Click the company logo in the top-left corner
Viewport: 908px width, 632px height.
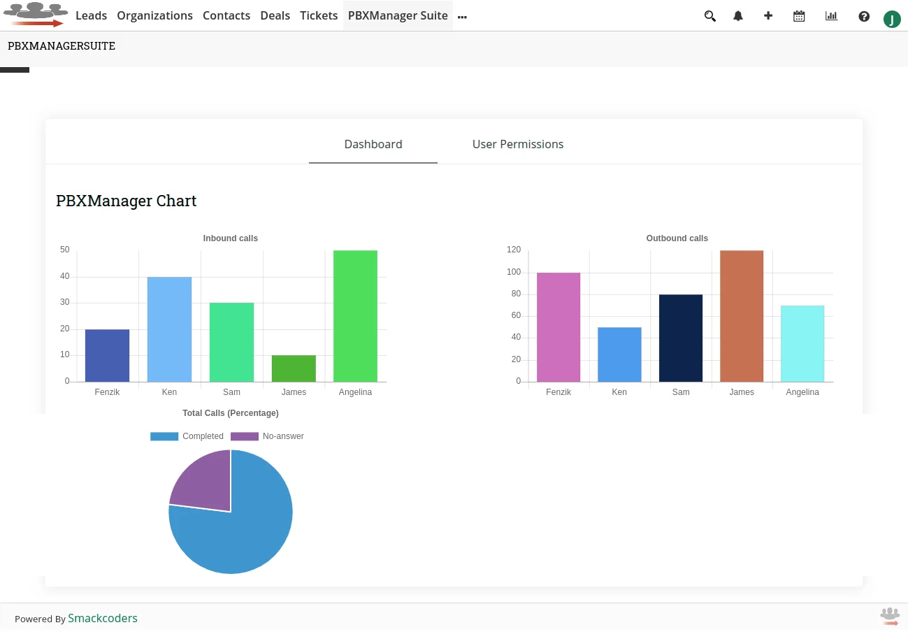36,14
